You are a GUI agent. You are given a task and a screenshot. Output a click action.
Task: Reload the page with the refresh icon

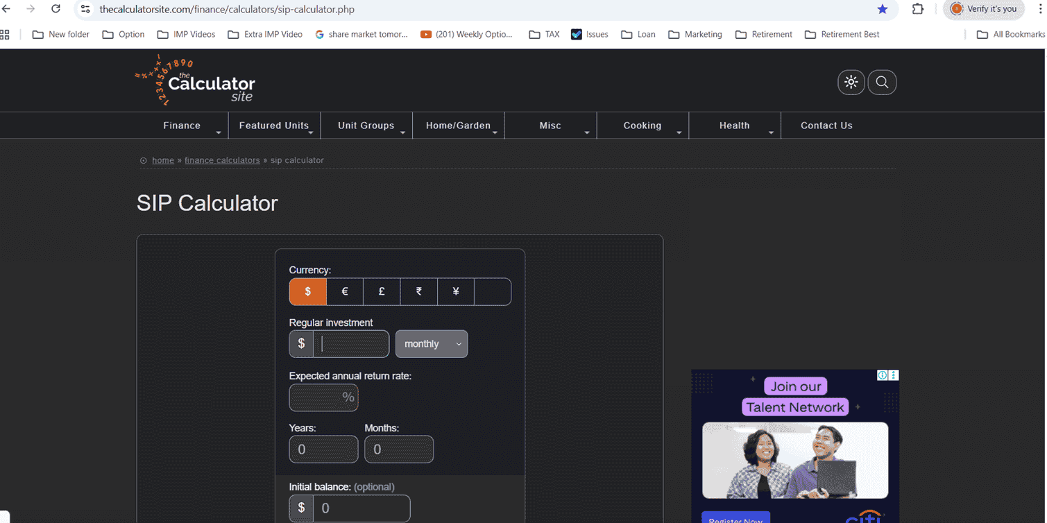tap(56, 10)
